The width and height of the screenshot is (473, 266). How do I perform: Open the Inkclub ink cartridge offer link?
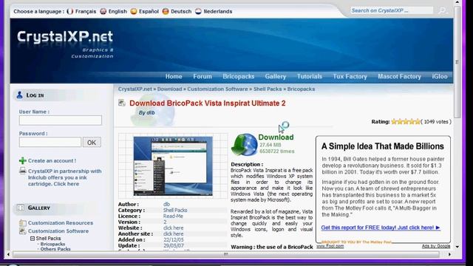65,177
